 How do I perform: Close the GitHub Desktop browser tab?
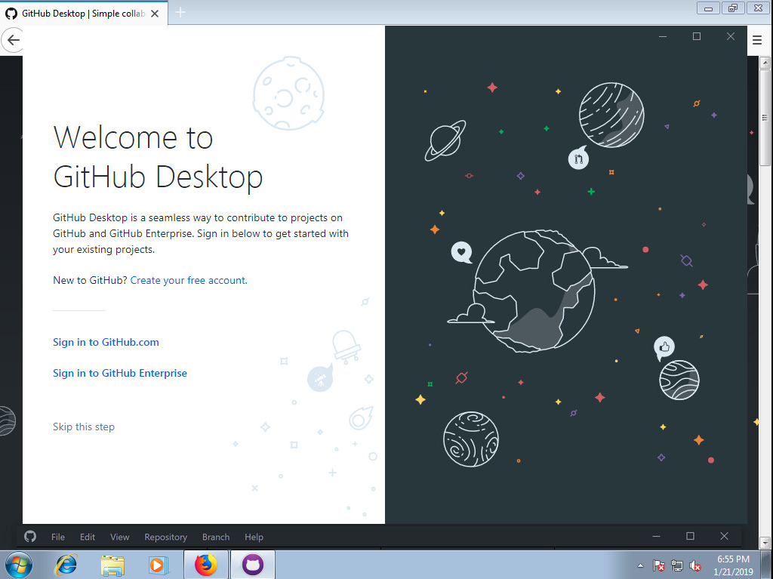pyautogui.click(x=155, y=14)
